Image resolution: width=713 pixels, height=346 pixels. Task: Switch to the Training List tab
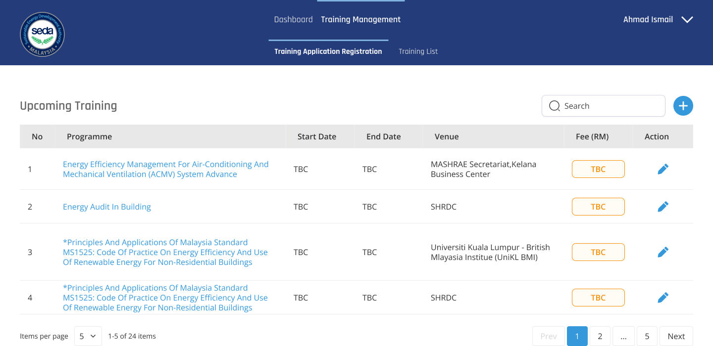point(418,51)
